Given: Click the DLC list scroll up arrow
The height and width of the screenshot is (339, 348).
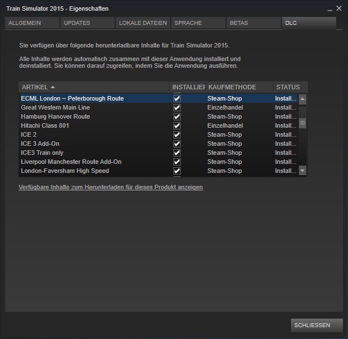Looking at the screenshot, I should point(302,99).
